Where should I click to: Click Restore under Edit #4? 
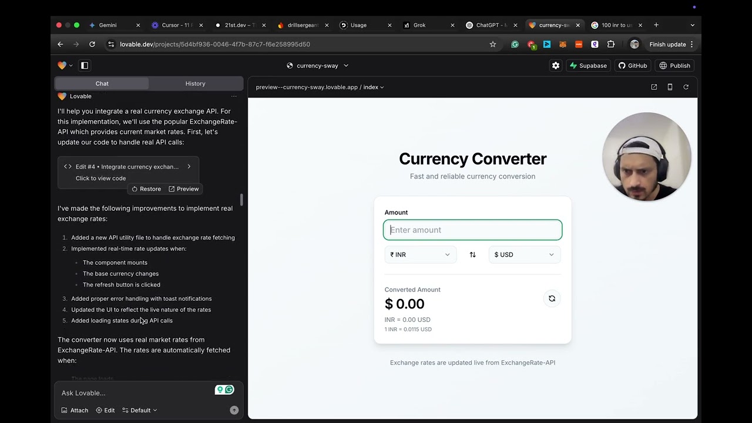(146, 189)
